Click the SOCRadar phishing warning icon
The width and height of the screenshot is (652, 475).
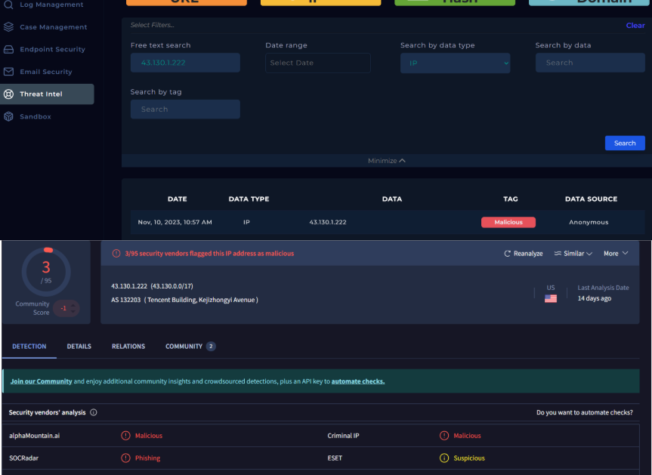pos(125,458)
